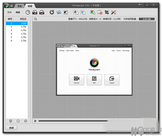Click the preview Import button
This screenshot has width=162, height=136.
pos(112,80)
